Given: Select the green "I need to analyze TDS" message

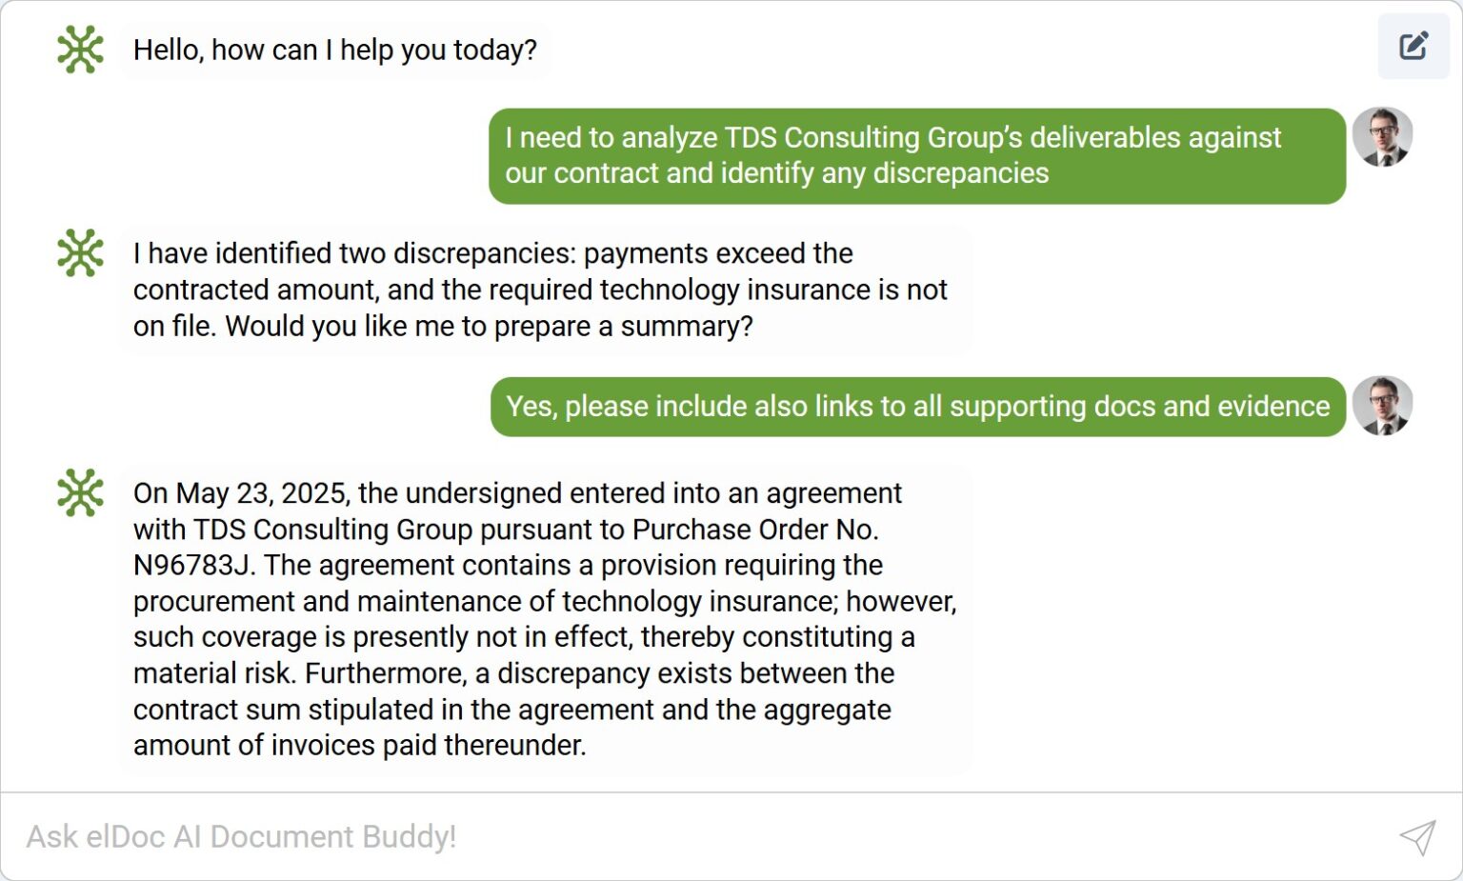Looking at the screenshot, I should tap(916, 155).
